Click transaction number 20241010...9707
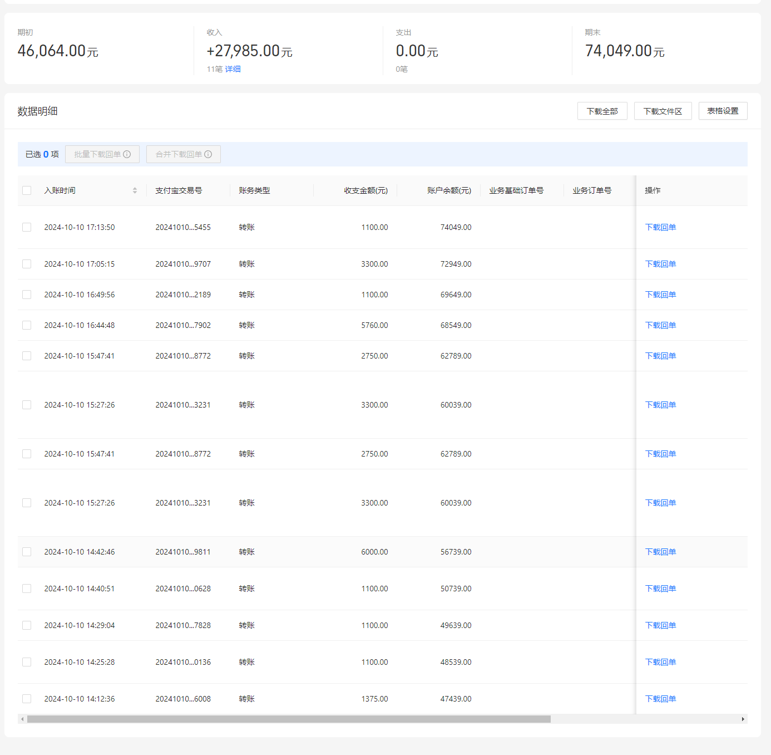The width and height of the screenshot is (771, 755). 183,264
